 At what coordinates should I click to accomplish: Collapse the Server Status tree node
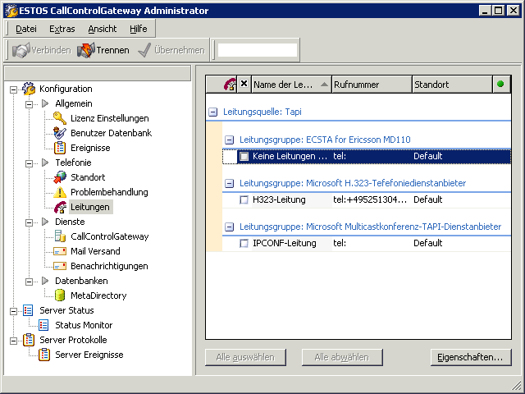tap(13, 311)
